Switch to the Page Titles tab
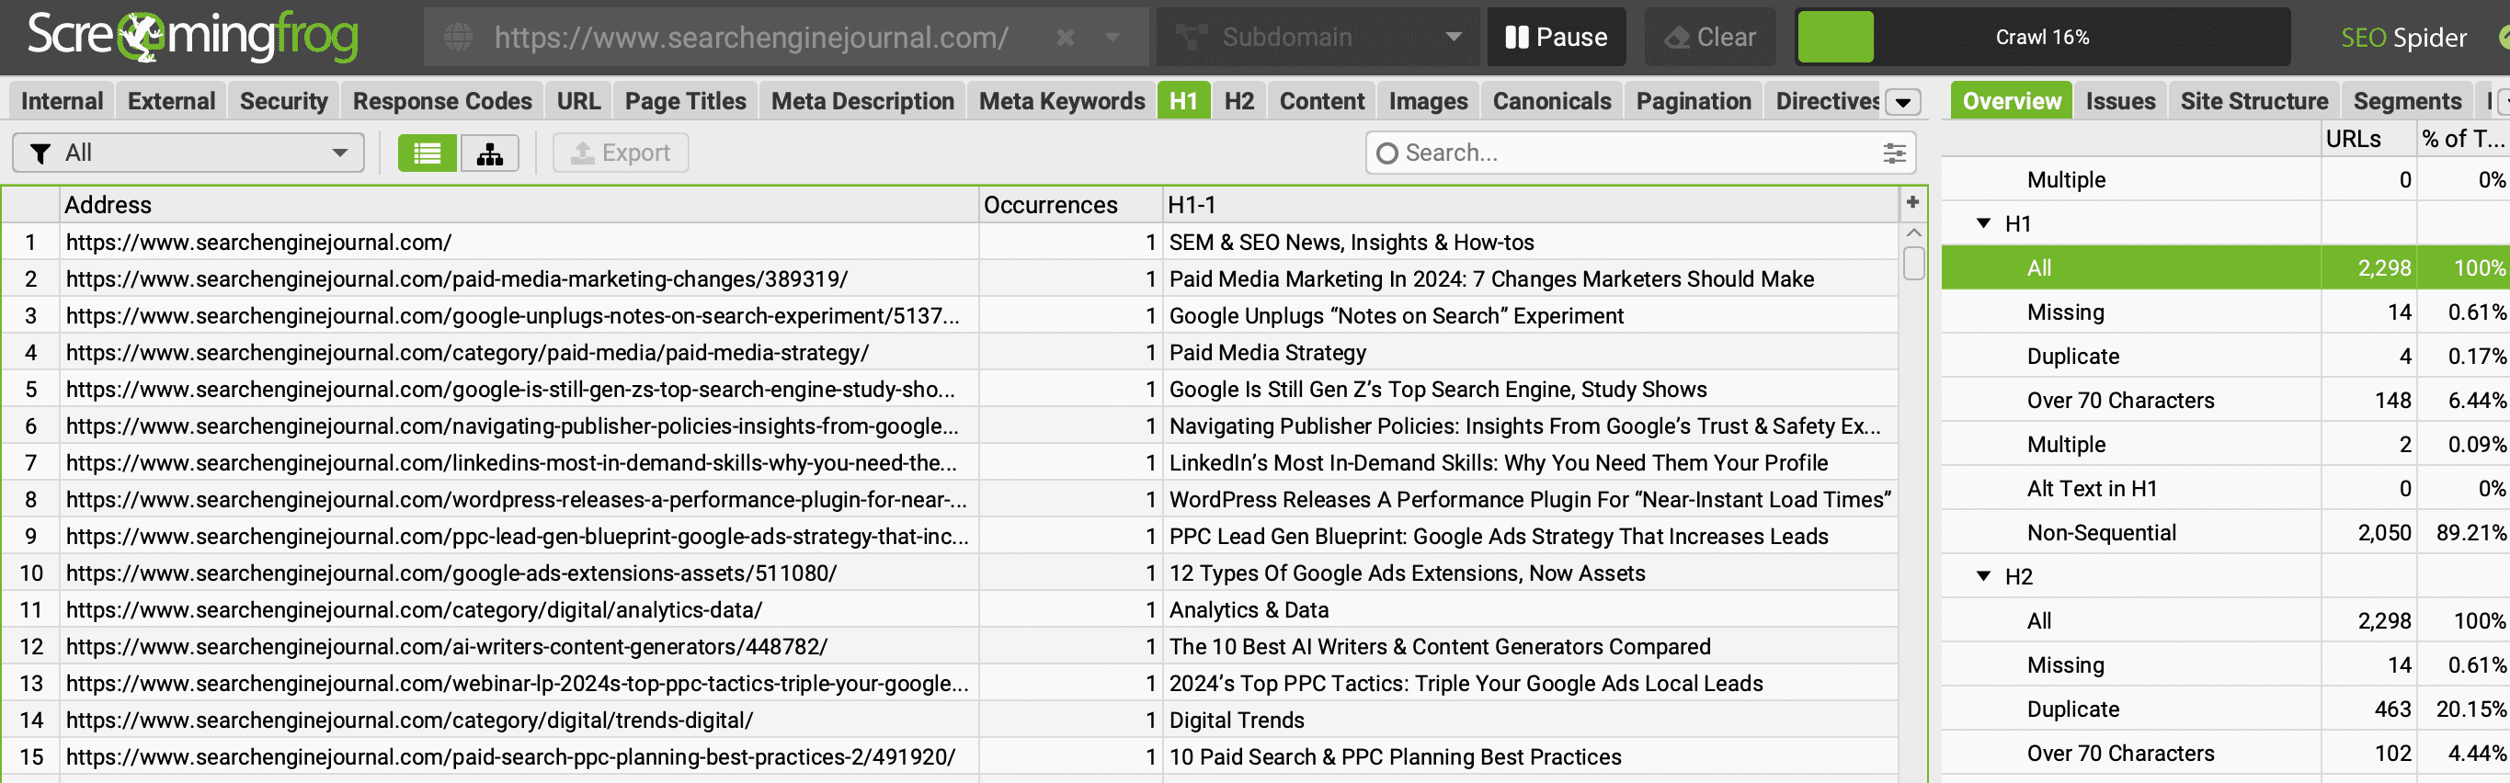This screenshot has width=2510, height=783. pyautogui.click(x=684, y=101)
